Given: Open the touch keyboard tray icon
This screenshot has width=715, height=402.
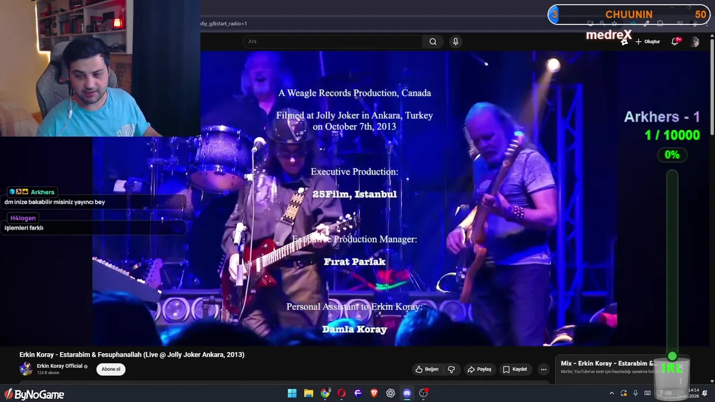Looking at the screenshot, I should [647, 393].
